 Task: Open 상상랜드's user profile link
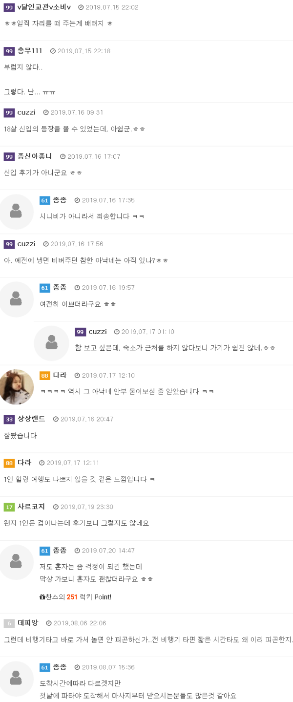click(x=31, y=419)
